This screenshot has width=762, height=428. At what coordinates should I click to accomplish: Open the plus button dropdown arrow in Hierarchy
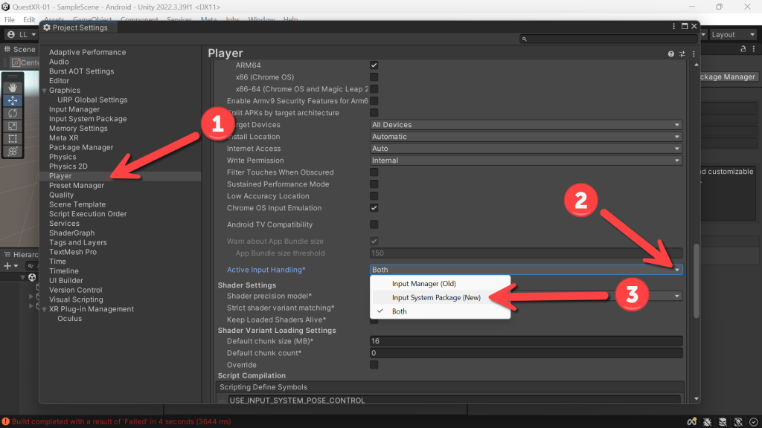tap(16, 266)
